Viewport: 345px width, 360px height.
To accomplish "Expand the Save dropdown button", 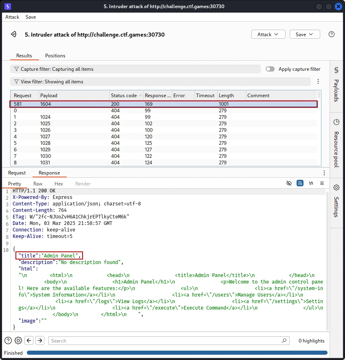I will 305,34.
